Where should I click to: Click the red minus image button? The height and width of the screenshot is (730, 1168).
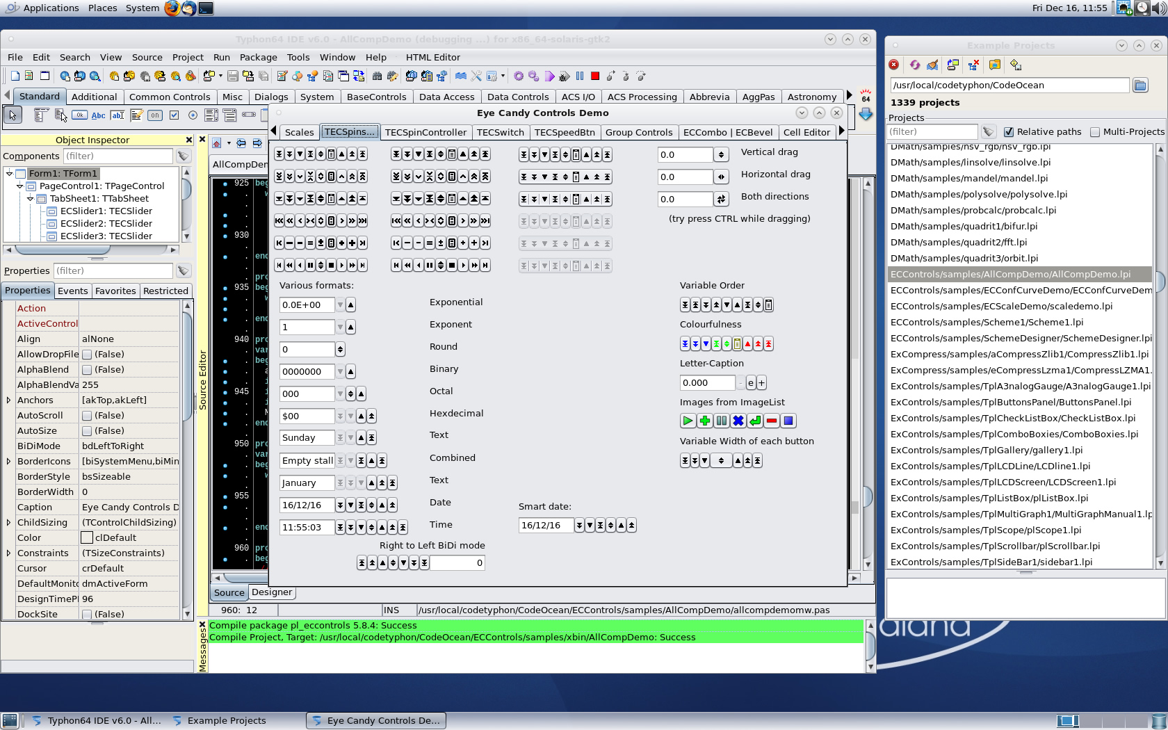pos(772,421)
